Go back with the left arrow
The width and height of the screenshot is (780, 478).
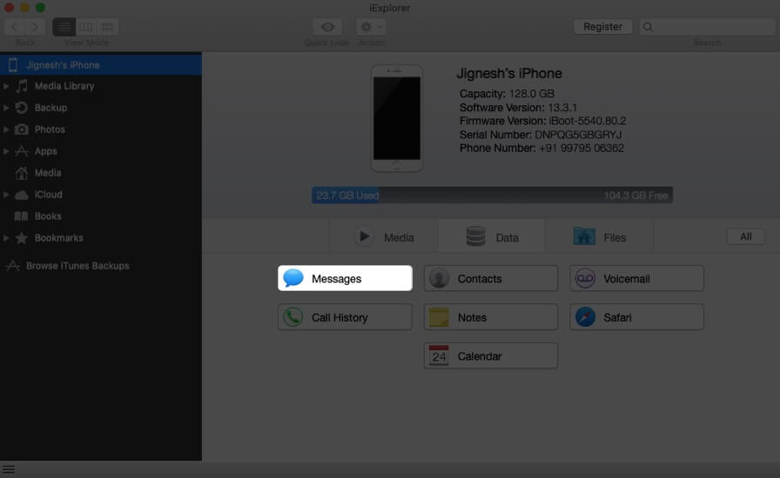pyautogui.click(x=15, y=27)
